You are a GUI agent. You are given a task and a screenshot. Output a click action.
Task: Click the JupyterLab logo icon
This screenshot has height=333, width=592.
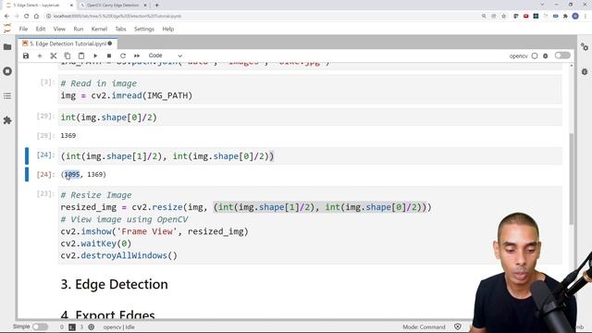pos(7,29)
